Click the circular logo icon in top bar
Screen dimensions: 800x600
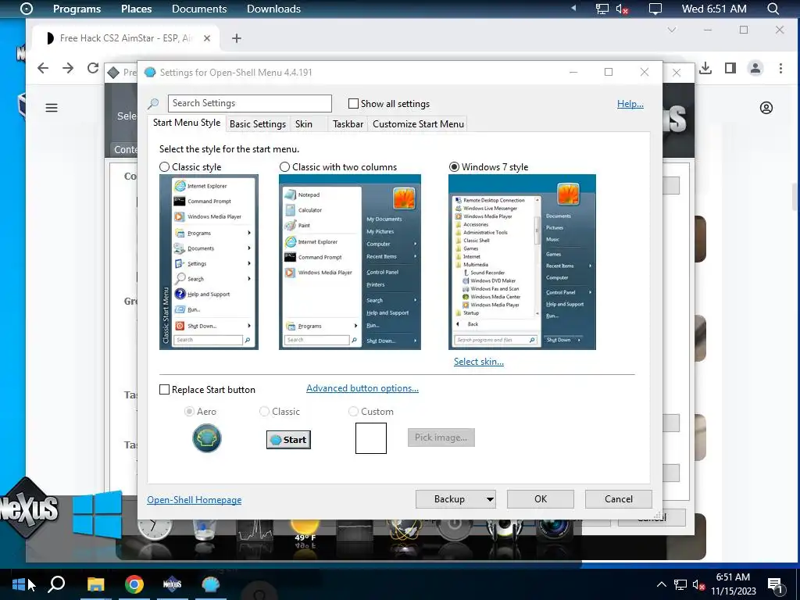(27, 9)
